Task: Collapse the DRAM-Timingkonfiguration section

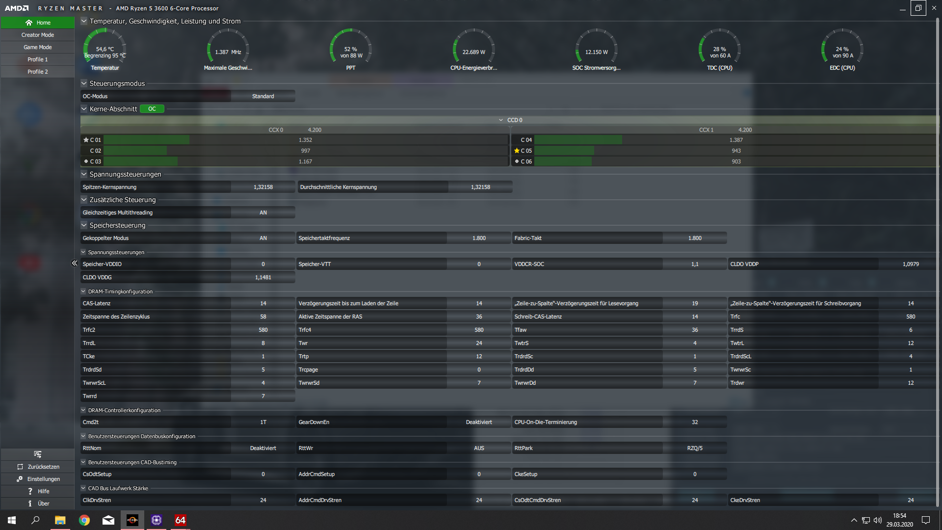Action: point(83,291)
